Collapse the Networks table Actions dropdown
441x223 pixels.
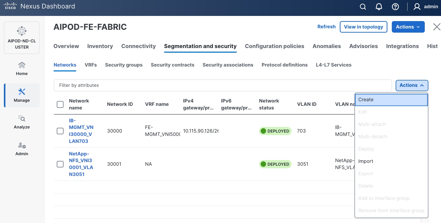pos(412,85)
